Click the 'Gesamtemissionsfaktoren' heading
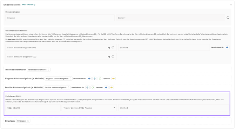 pyautogui.click(x=16, y=30)
